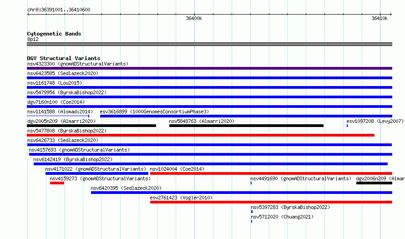Click the blue bar under nsv1161748 (Lou2015)
405x239 pixels.
pos(209,87)
